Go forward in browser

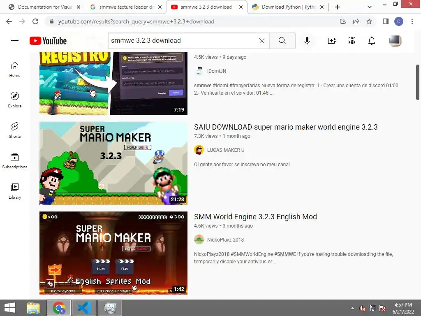22,21
